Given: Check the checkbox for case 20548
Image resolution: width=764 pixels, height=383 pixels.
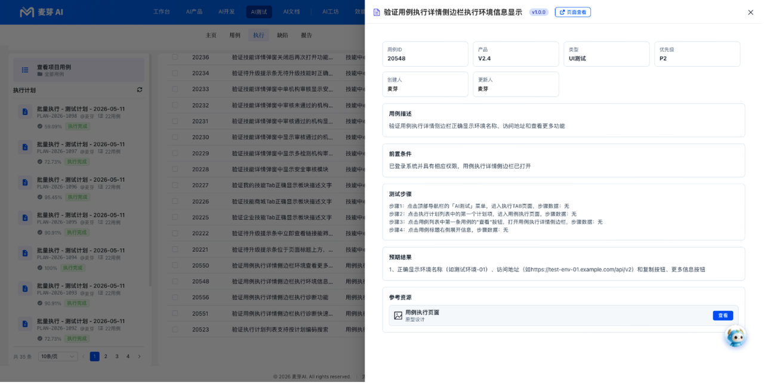Looking at the screenshot, I should (x=175, y=281).
